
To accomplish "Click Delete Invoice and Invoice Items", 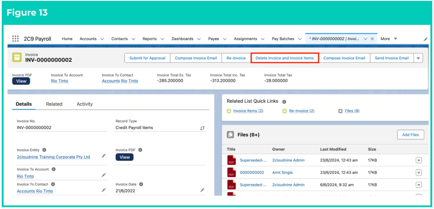I will pos(285,58).
